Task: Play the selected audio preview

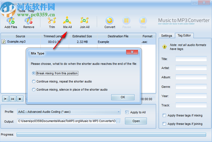Action: 5,99
